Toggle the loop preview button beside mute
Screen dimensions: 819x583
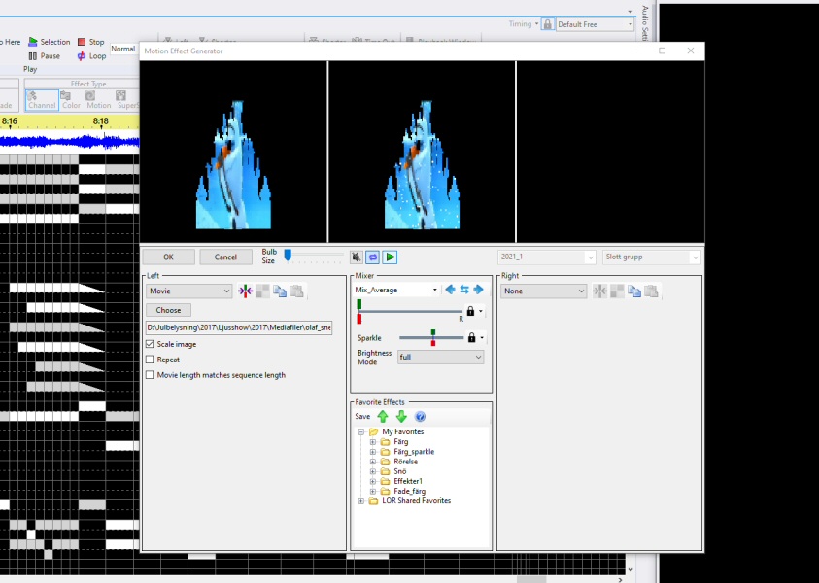coord(372,257)
